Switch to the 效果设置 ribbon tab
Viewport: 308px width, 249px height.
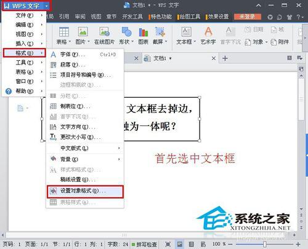217,17
